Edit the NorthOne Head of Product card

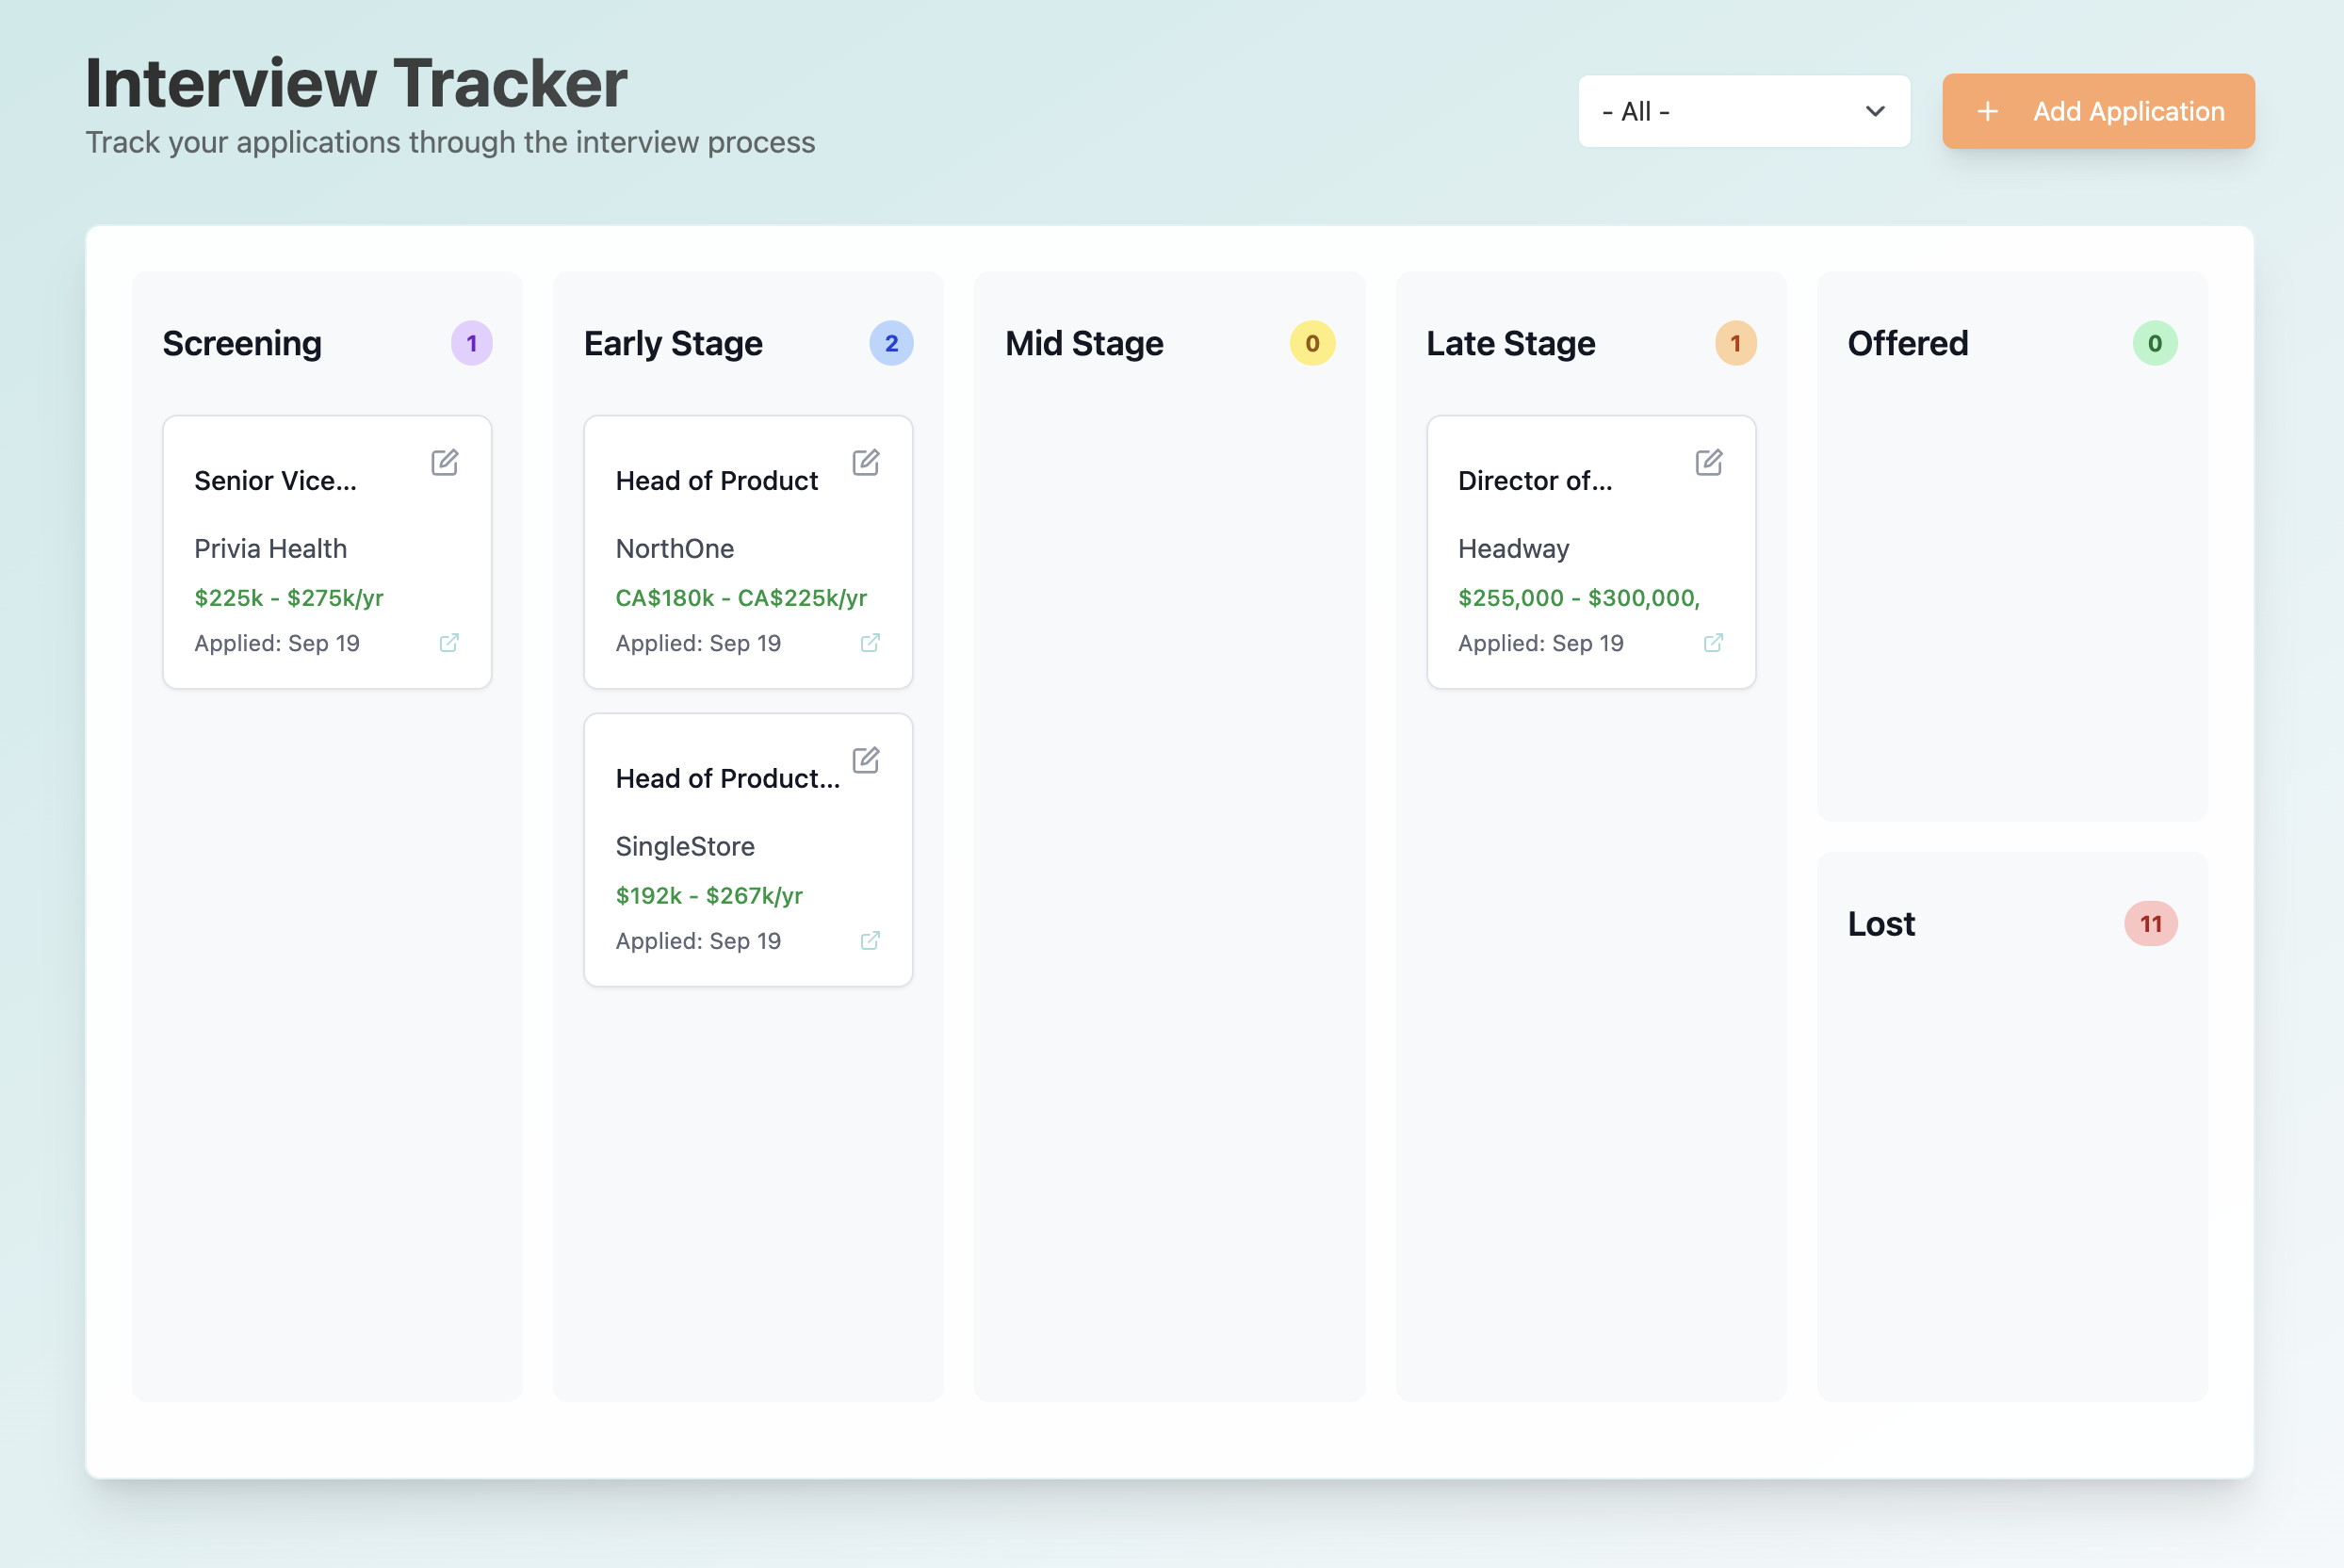(x=866, y=462)
